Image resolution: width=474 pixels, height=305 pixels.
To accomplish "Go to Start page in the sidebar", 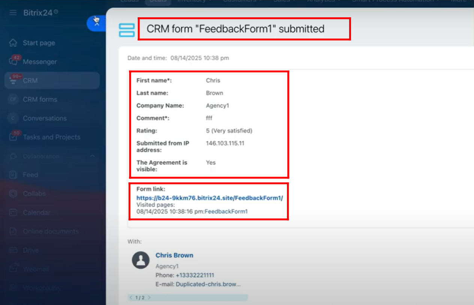I will point(39,43).
